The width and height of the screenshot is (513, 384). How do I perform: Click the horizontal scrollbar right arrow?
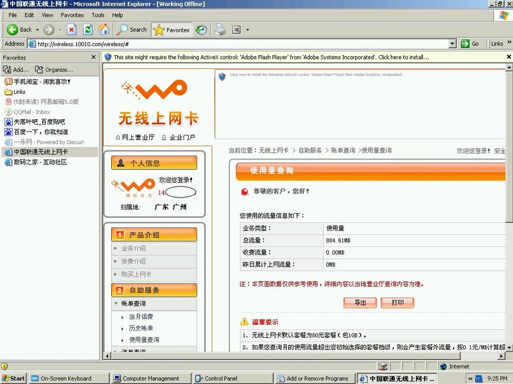502,356
